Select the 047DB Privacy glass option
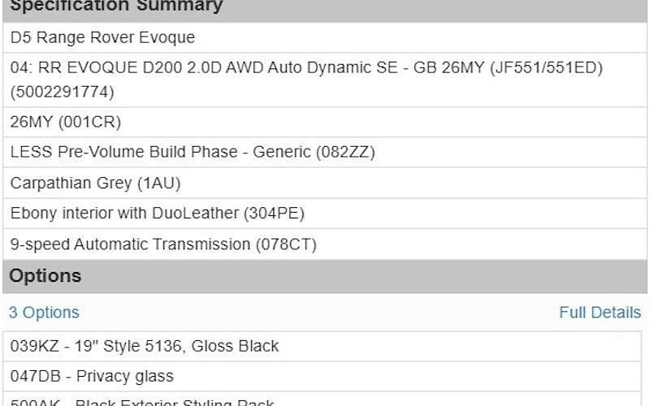Screen dimensions: 650x406 [92, 376]
